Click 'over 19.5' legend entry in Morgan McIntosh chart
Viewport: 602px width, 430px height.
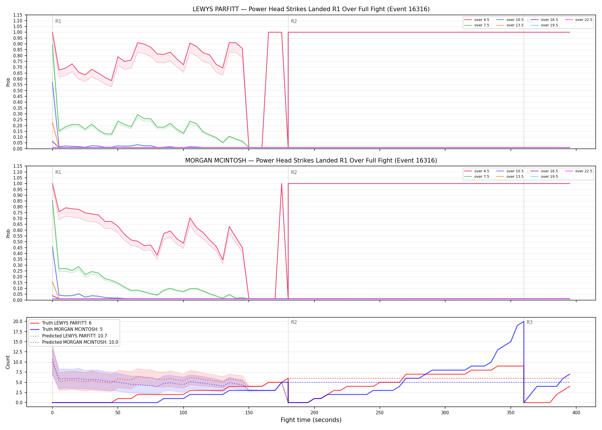click(x=544, y=177)
